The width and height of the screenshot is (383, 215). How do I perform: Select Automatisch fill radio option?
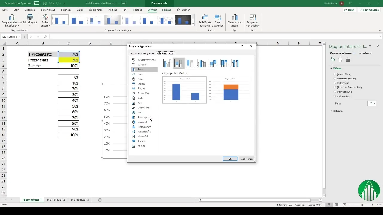pos(342,96)
